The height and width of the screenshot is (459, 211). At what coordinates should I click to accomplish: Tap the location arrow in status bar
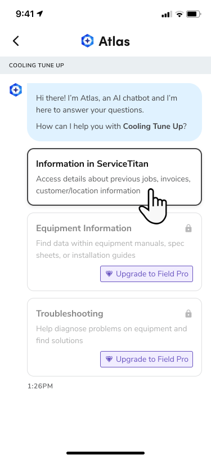[x=39, y=14]
